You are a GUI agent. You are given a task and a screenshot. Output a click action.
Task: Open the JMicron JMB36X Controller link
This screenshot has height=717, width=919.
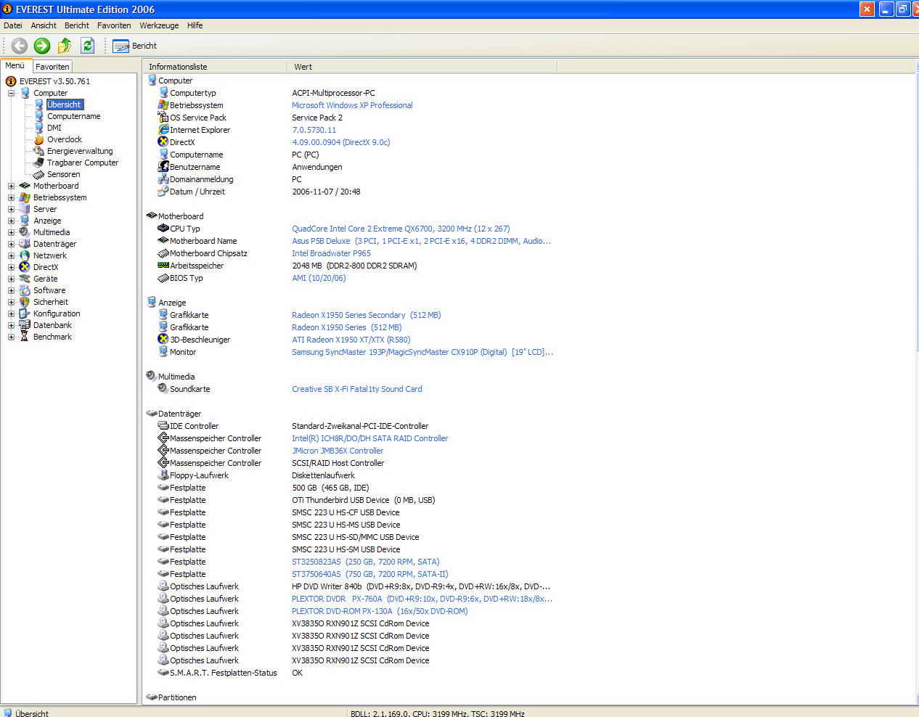click(x=338, y=451)
